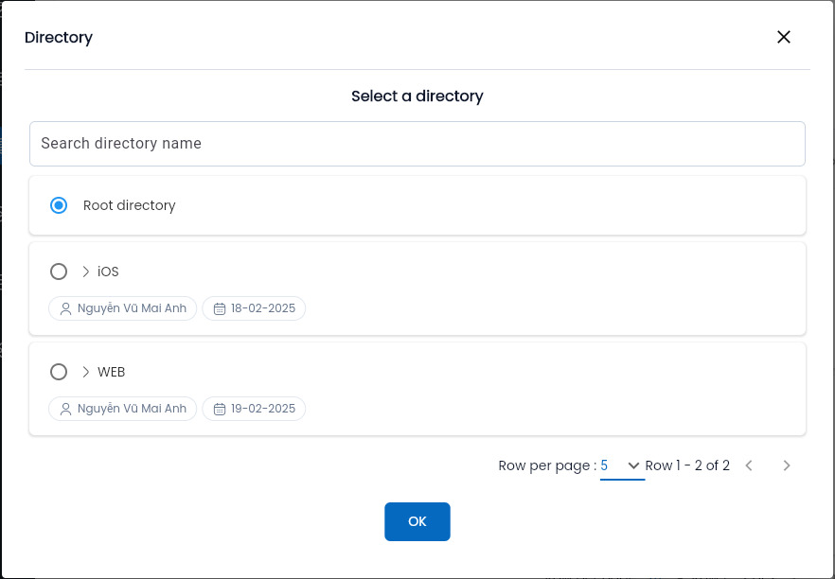This screenshot has height=579, width=835.
Task: Select the WEB directory radio button
Action: pyautogui.click(x=59, y=372)
